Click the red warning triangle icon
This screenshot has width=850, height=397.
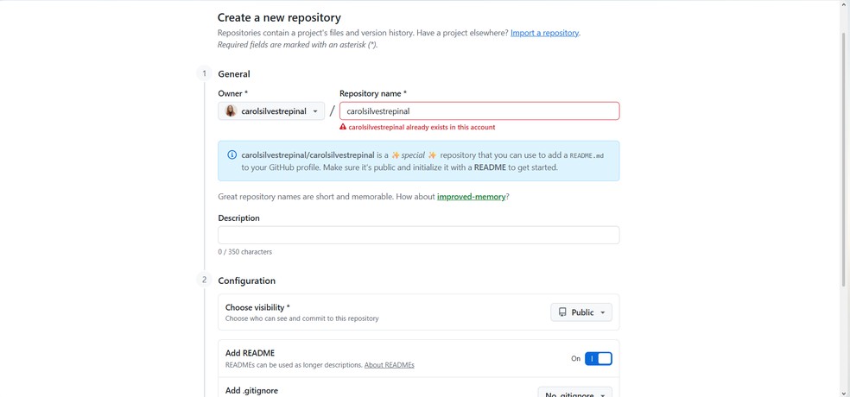343,127
